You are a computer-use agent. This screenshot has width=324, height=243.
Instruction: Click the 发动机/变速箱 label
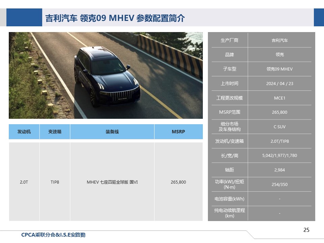click(x=230, y=141)
